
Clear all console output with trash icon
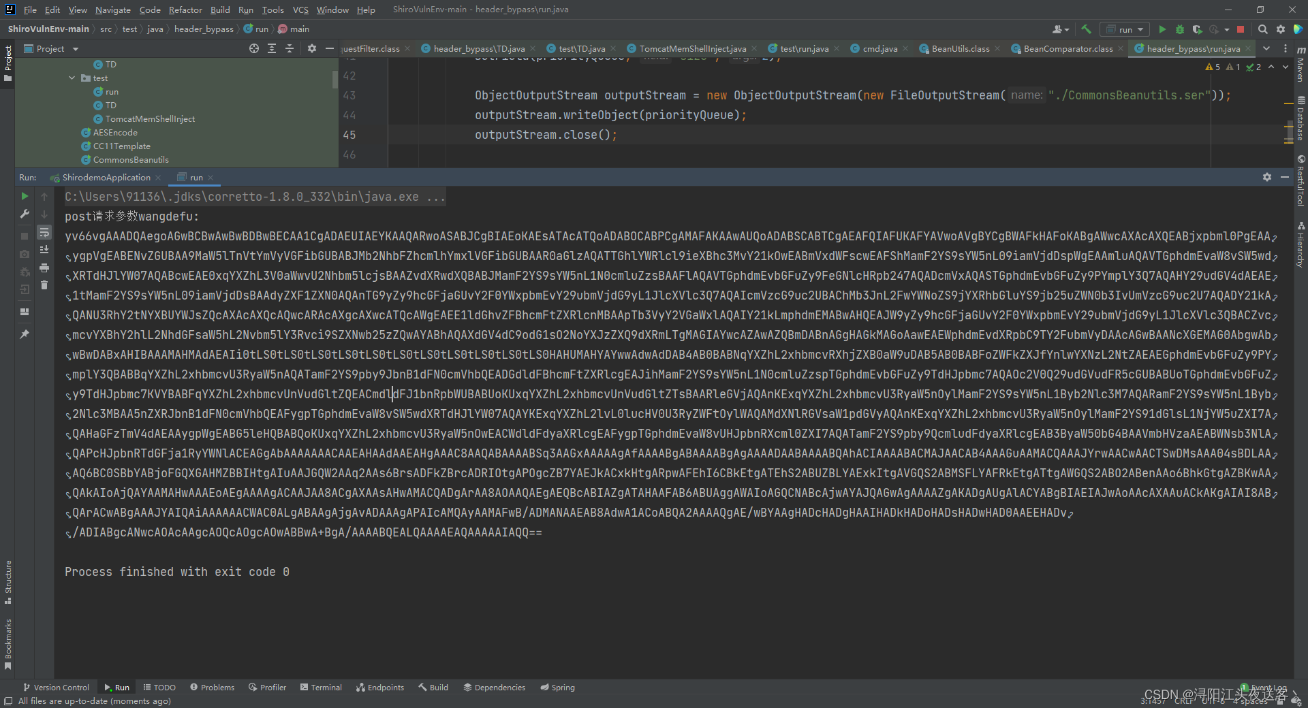pyautogui.click(x=44, y=285)
